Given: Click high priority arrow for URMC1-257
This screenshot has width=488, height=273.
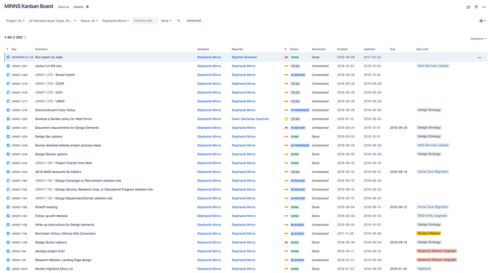Looking at the screenshot, I should pos(287,128).
